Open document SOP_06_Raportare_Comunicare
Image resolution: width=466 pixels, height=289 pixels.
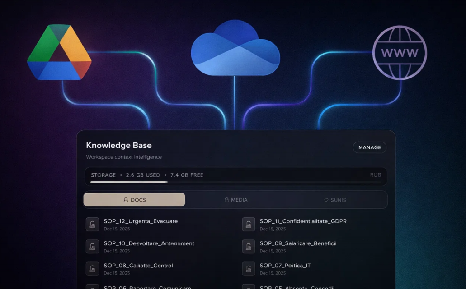point(147,287)
